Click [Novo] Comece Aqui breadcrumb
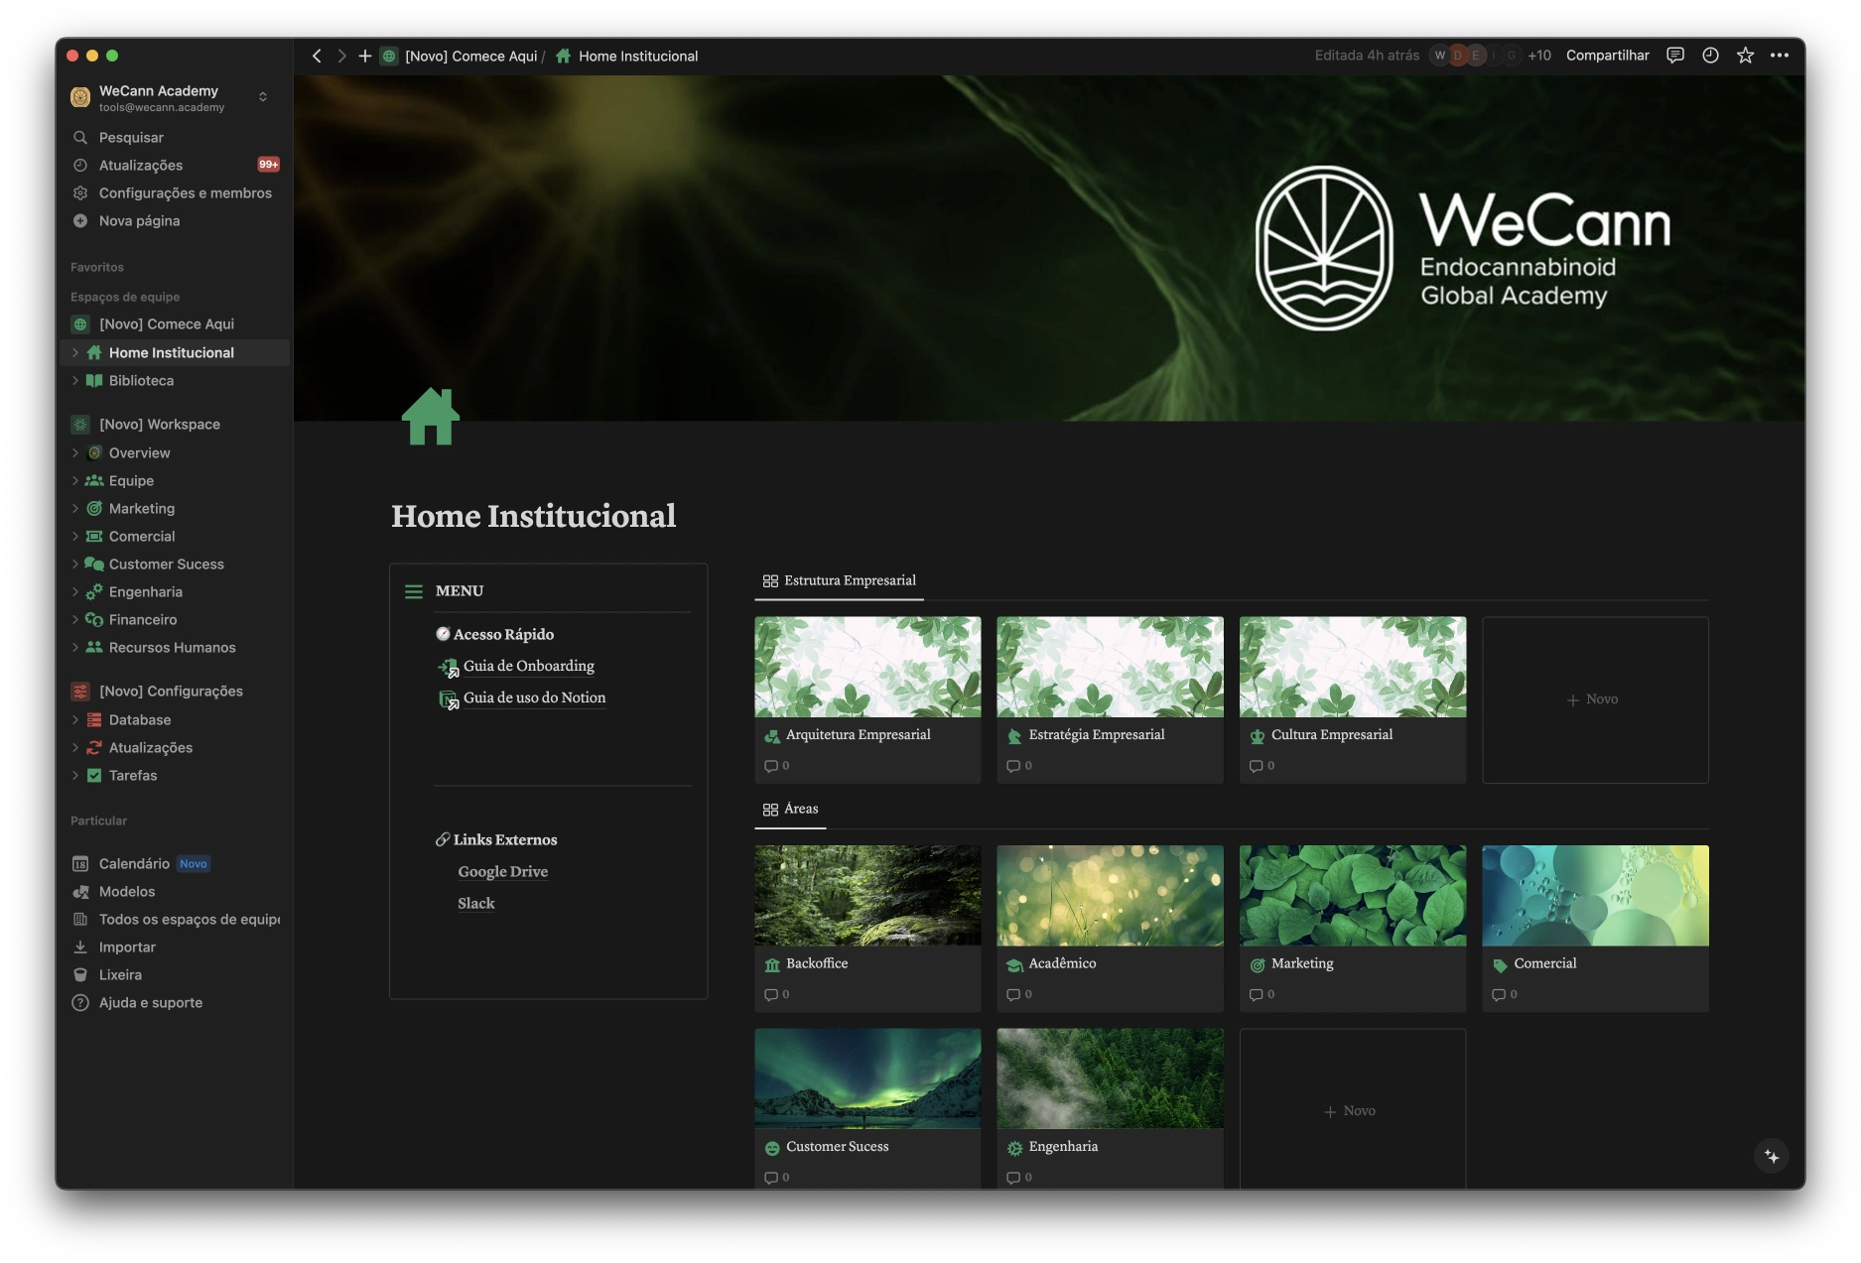1861x1263 pixels. coord(470,57)
